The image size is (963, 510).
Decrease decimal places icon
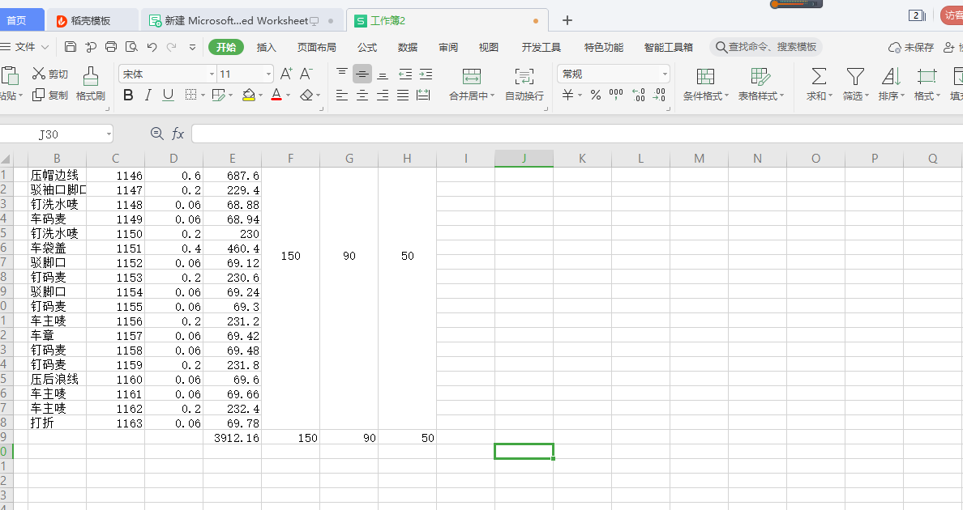coord(660,95)
